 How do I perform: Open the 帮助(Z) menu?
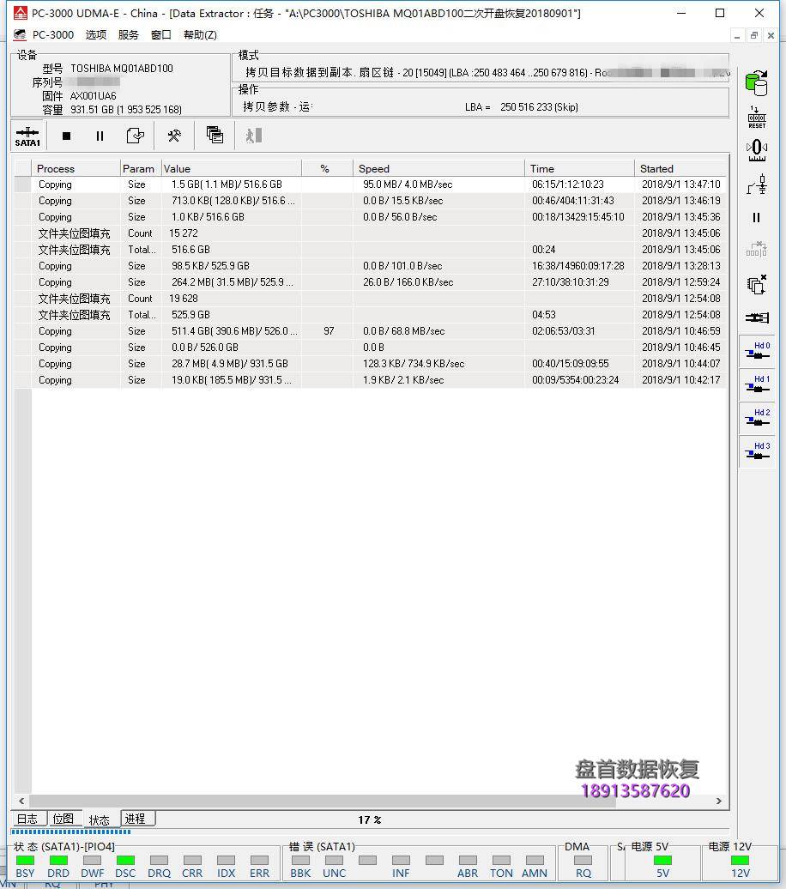tap(200, 35)
